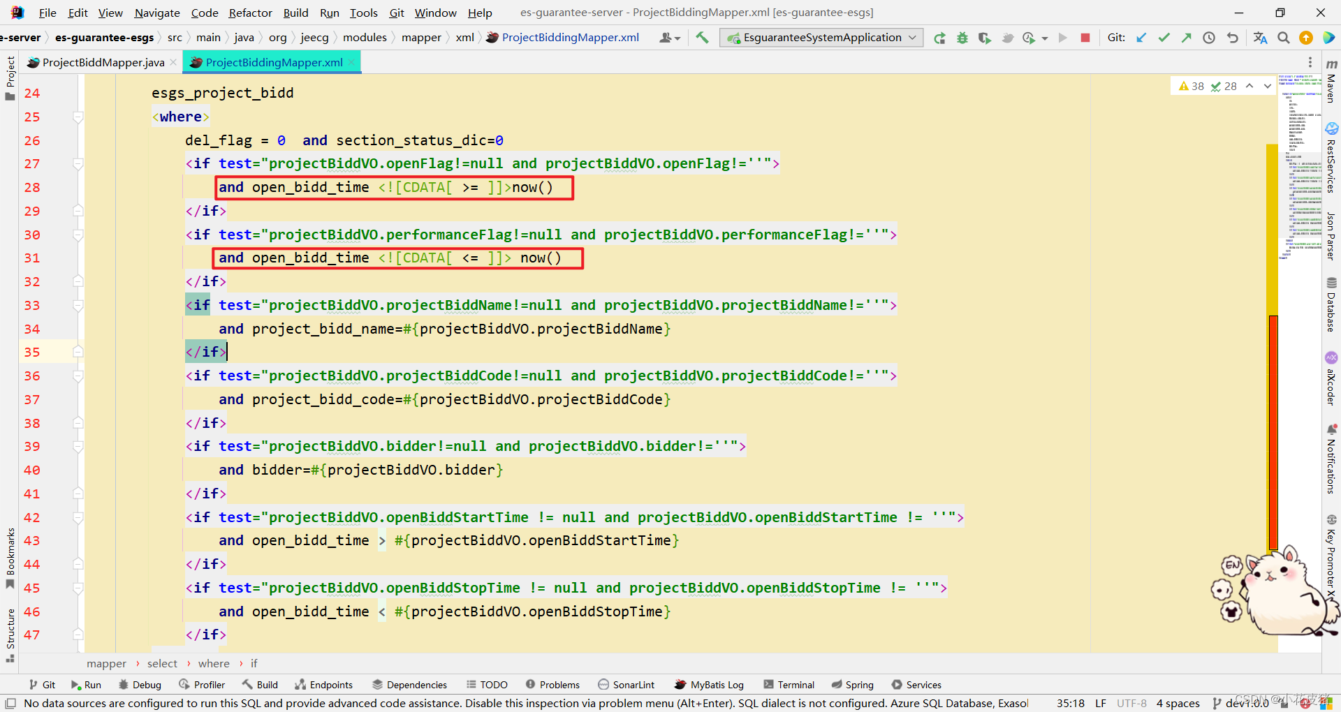This screenshot has height=712, width=1341.
Task: Open the SonarLint tool window
Action: click(626, 685)
